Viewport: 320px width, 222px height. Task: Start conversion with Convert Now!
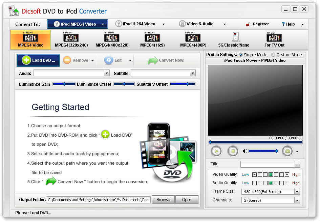pyautogui.click(x=166, y=60)
